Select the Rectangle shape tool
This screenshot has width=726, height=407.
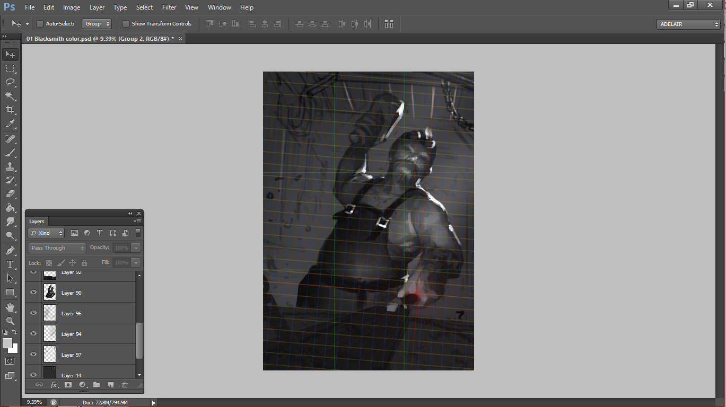(10, 292)
